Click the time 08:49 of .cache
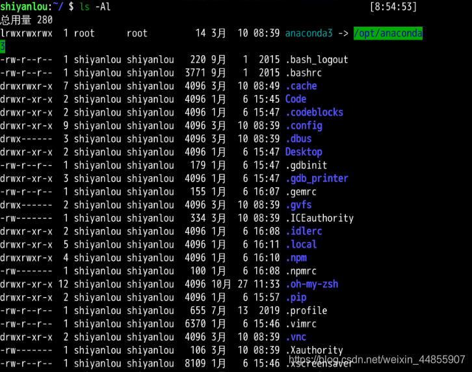 267,86
